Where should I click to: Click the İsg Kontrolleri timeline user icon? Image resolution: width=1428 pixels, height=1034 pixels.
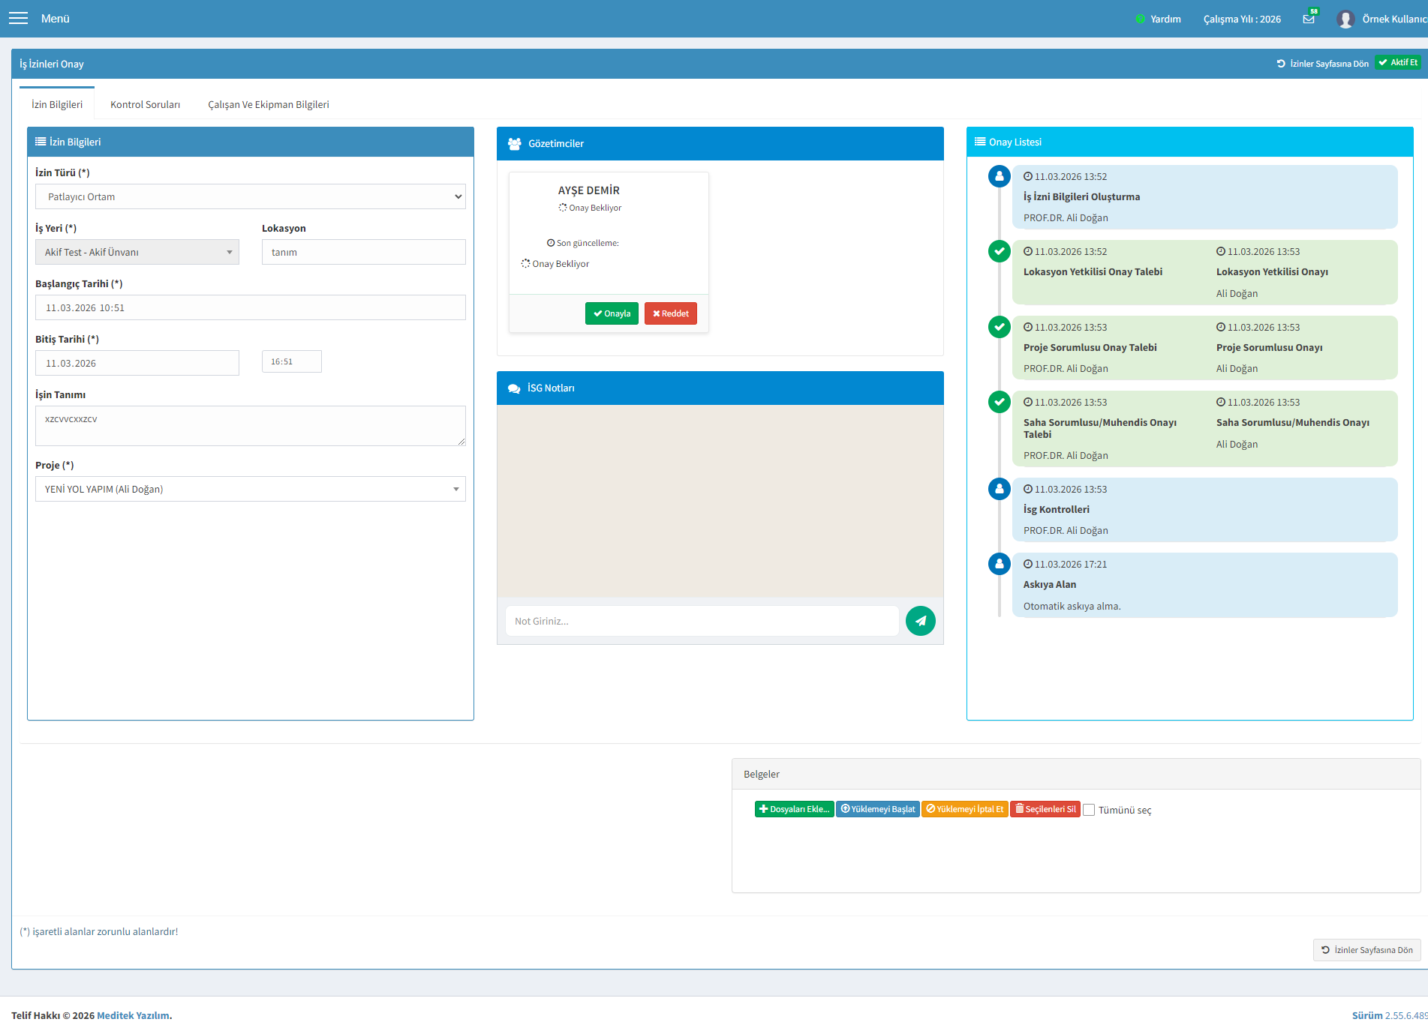point(1000,489)
